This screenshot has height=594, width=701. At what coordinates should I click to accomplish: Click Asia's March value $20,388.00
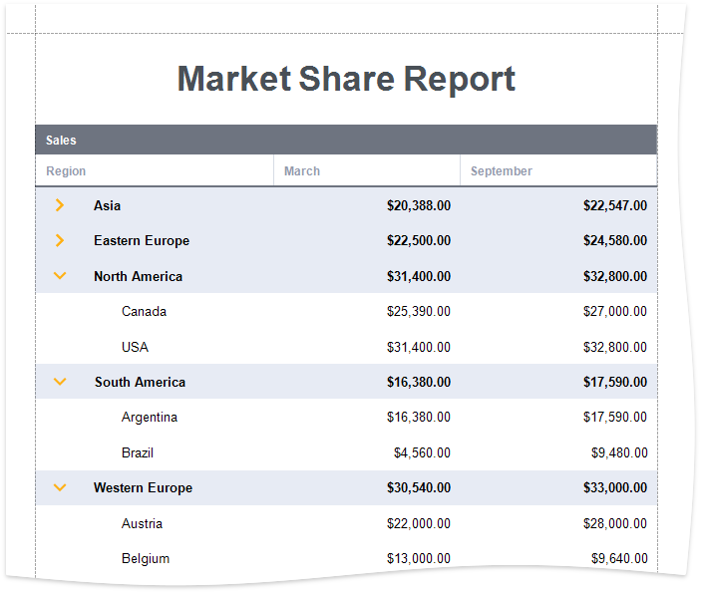(418, 205)
